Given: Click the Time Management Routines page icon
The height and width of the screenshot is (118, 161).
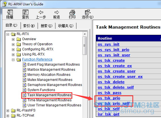Looking at the screenshot, I should [24, 100].
